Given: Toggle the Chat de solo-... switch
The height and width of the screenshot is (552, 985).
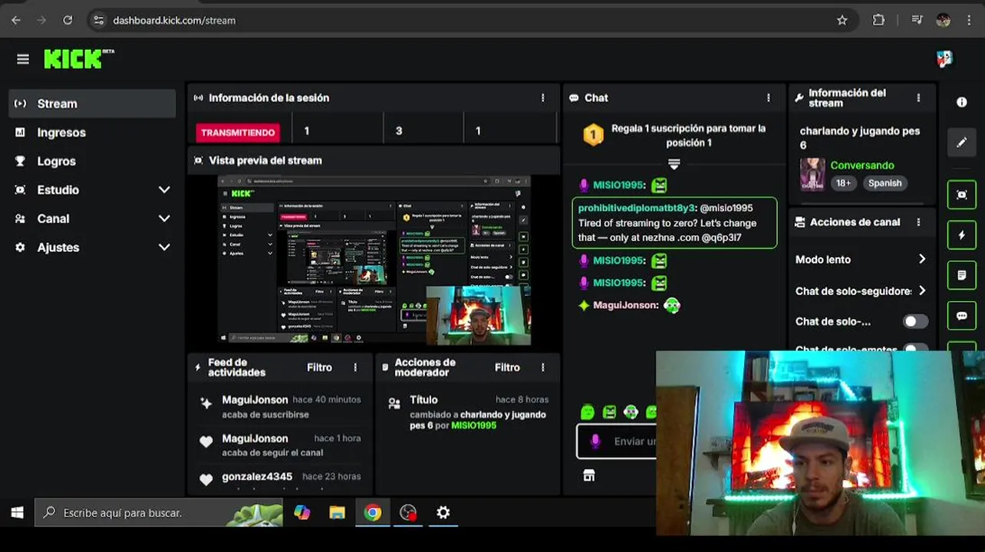Looking at the screenshot, I should tap(915, 322).
